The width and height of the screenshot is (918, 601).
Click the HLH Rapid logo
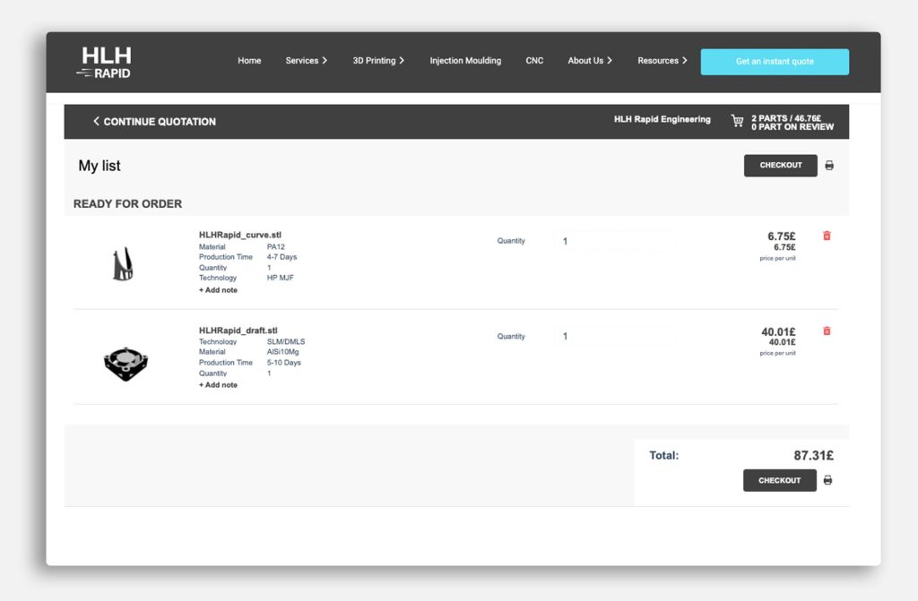click(104, 60)
